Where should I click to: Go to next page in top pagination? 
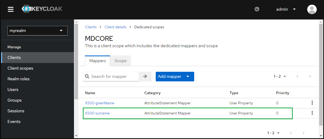tap(310, 76)
